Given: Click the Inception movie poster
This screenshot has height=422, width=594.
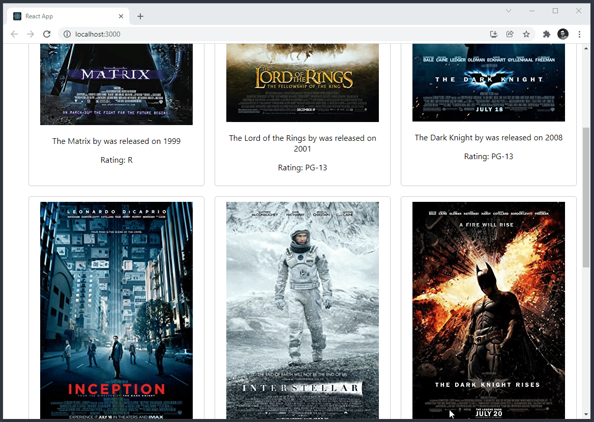Looking at the screenshot, I should coord(116,310).
